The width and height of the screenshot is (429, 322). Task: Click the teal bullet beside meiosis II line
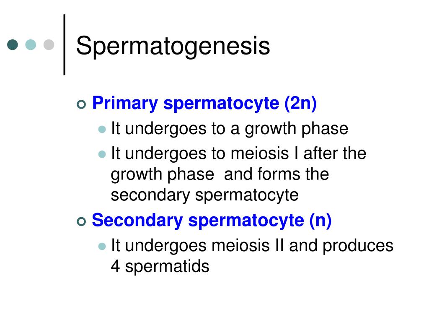[x=102, y=246]
